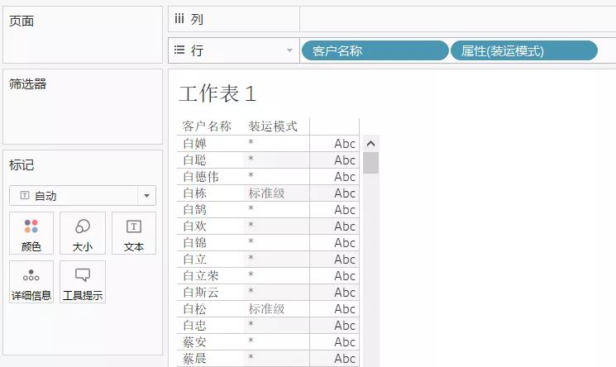Click the columns shelf icon next to 列
The width and height of the screenshot is (616, 367).
click(179, 18)
